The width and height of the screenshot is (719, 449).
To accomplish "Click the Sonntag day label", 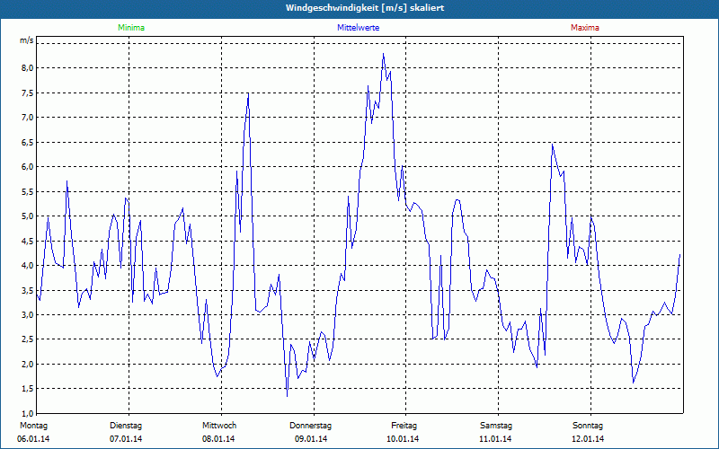I will (x=588, y=426).
